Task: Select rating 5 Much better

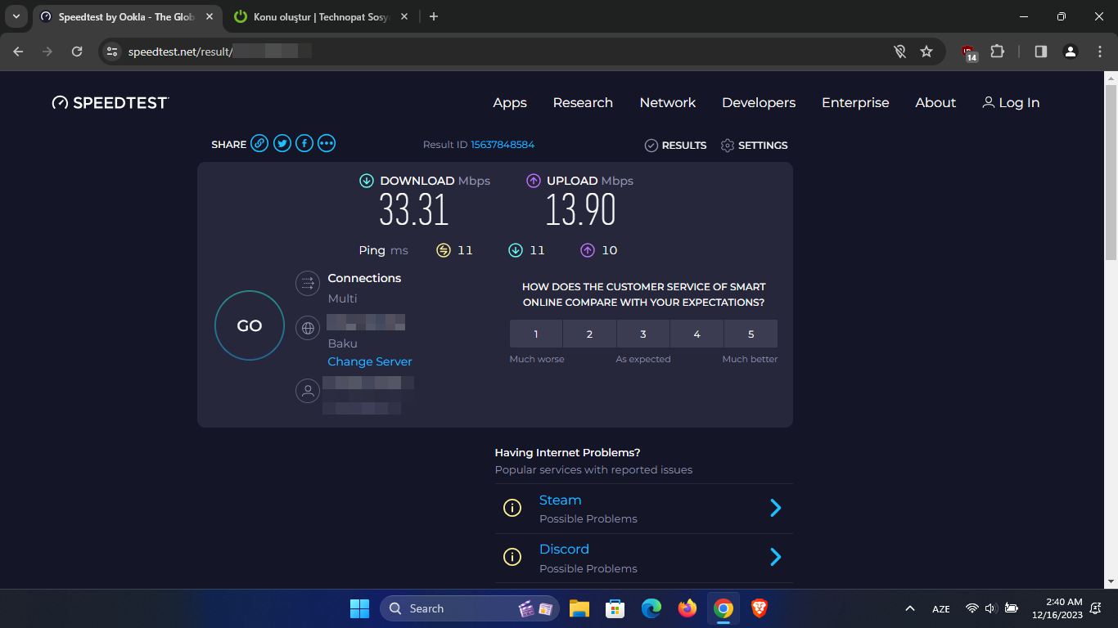Action: click(751, 334)
